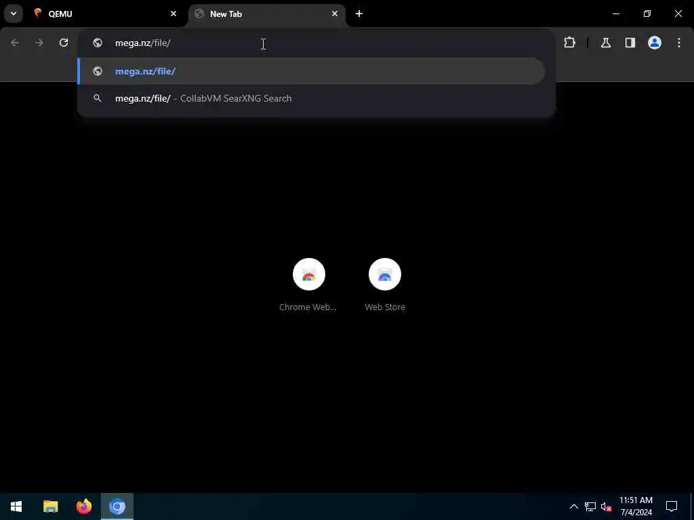The width and height of the screenshot is (694, 520).
Task: Open the clock showing 11:51 AM
Action: (x=636, y=506)
